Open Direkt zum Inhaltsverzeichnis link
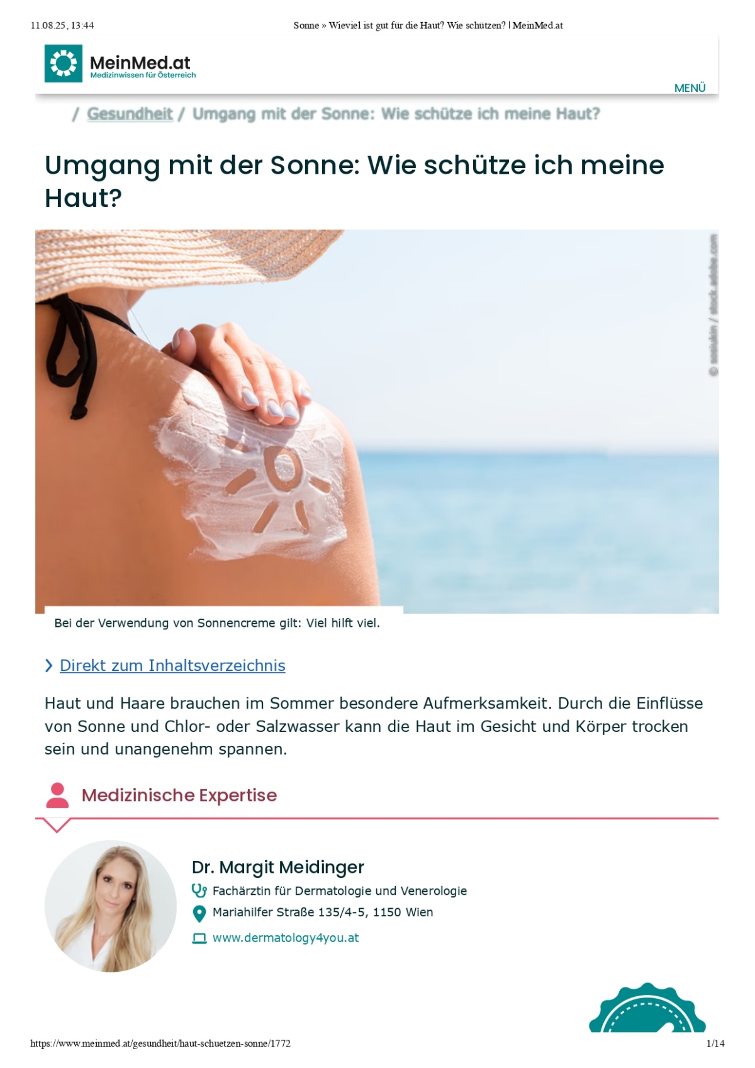The width and height of the screenshot is (755, 1068). pos(172,665)
